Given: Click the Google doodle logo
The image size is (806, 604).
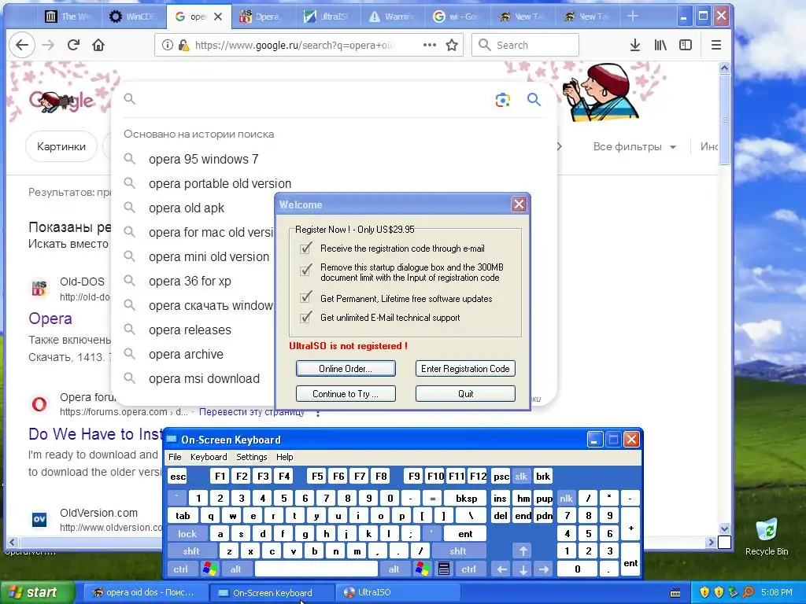Looking at the screenshot, I should pos(61,101).
